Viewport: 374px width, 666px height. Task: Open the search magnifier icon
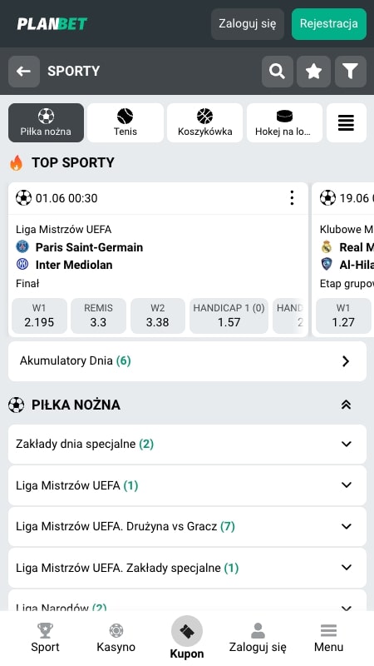tap(278, 72)
